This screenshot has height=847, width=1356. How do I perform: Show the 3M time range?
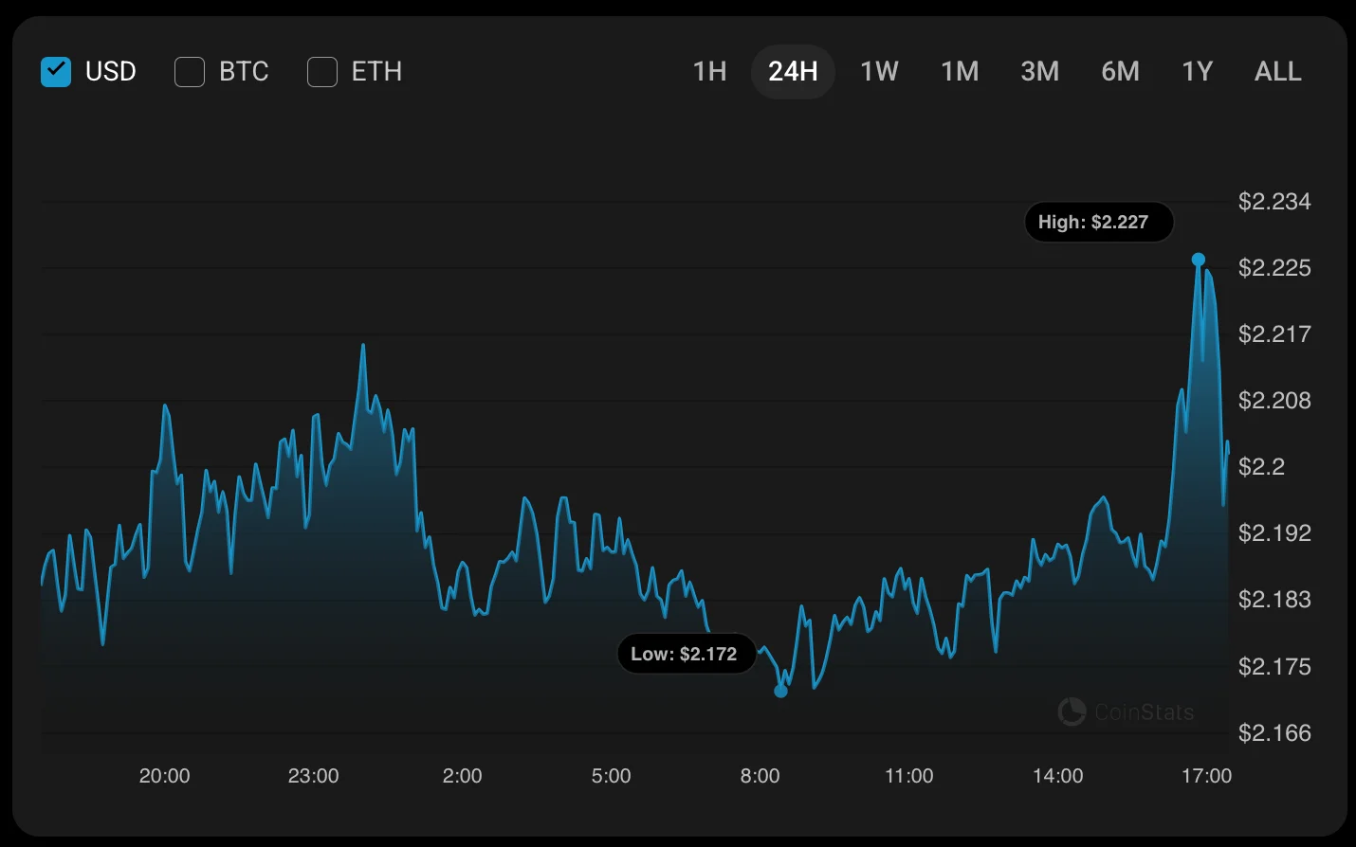click(1039, 72)
